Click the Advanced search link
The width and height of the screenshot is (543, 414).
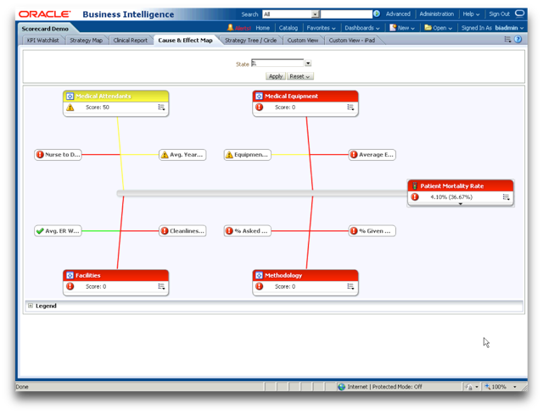click(398, 14)
